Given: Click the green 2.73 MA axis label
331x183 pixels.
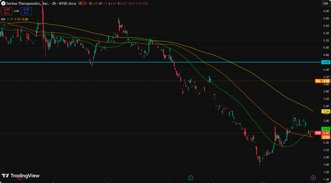Looking at the screenshot, I should [x=326, y=129].
